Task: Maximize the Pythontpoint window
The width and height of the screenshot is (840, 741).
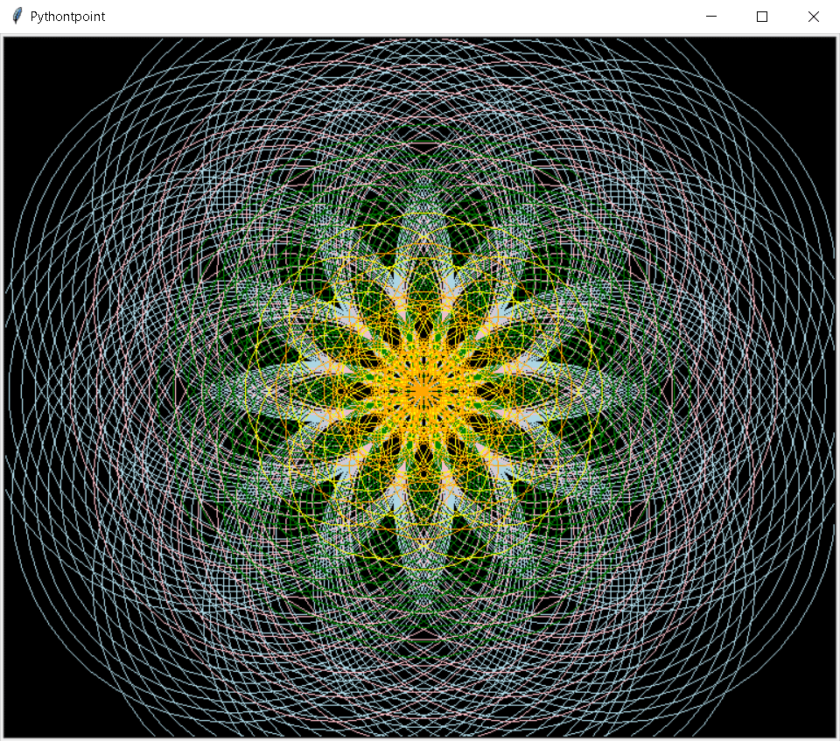Action: [x=762, y=17]
